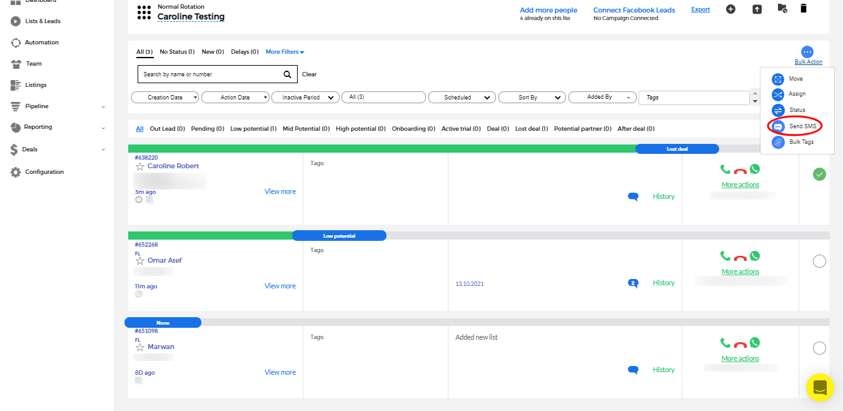Filter by Lost deal (1) tab

(531, 129)
